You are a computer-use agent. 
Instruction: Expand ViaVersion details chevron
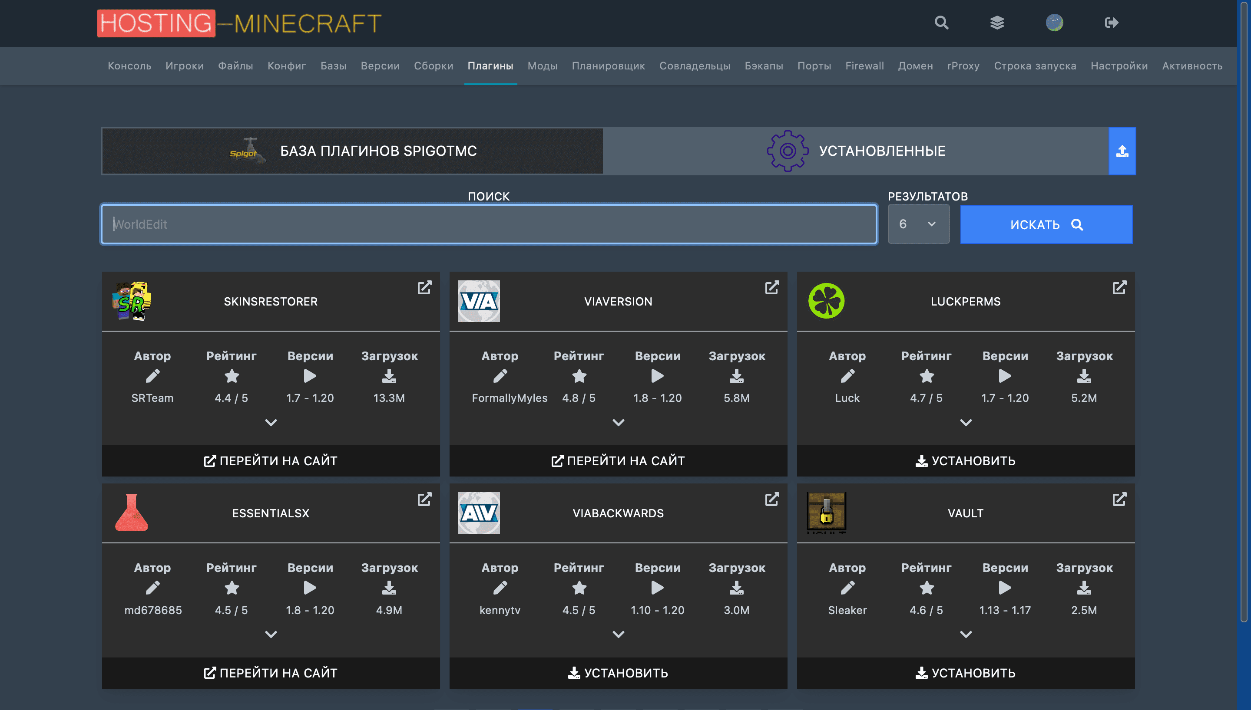[618, 423]
